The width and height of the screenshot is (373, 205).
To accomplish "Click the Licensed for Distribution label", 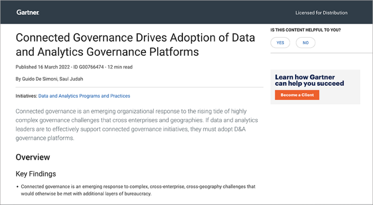I will (x=321, y=13).
